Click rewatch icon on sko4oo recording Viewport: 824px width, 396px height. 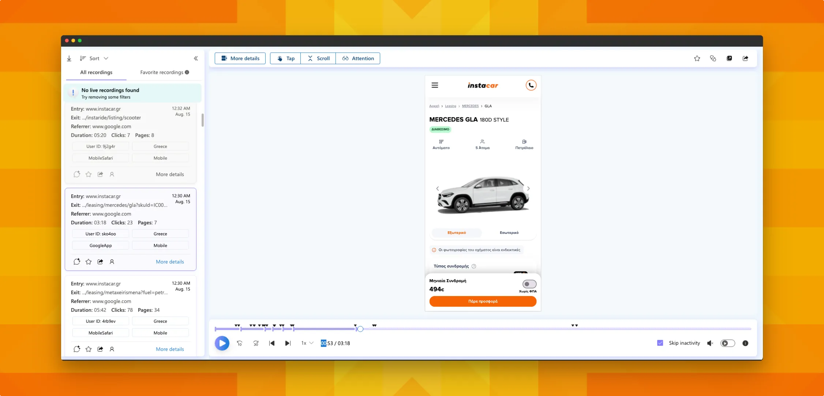(77, 262)
